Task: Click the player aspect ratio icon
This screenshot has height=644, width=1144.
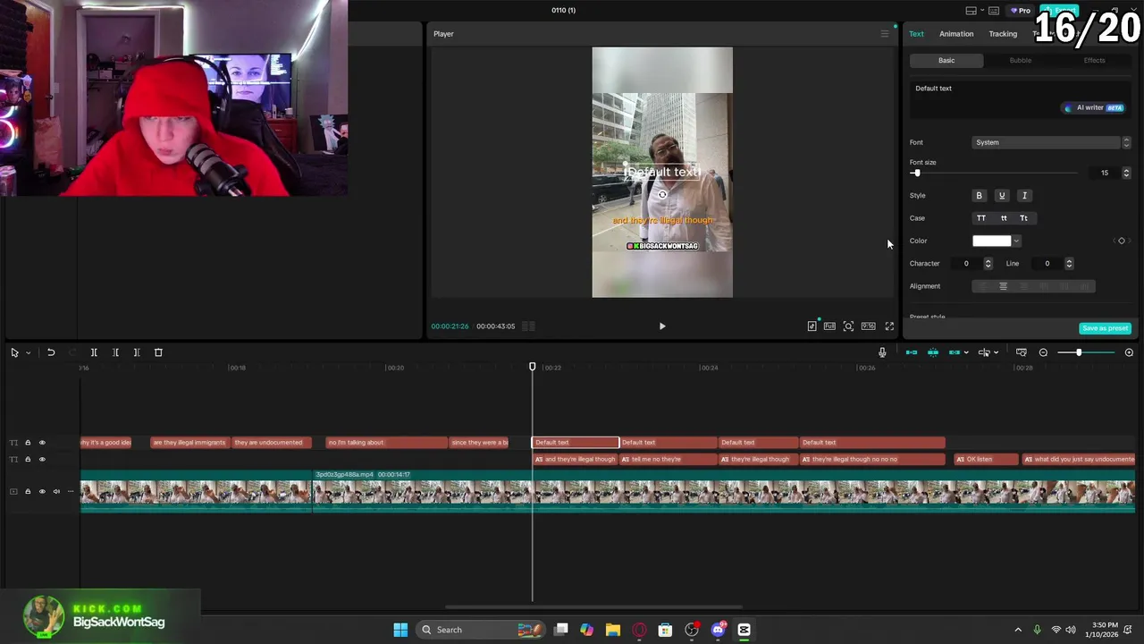Action: tap(868, 326)
